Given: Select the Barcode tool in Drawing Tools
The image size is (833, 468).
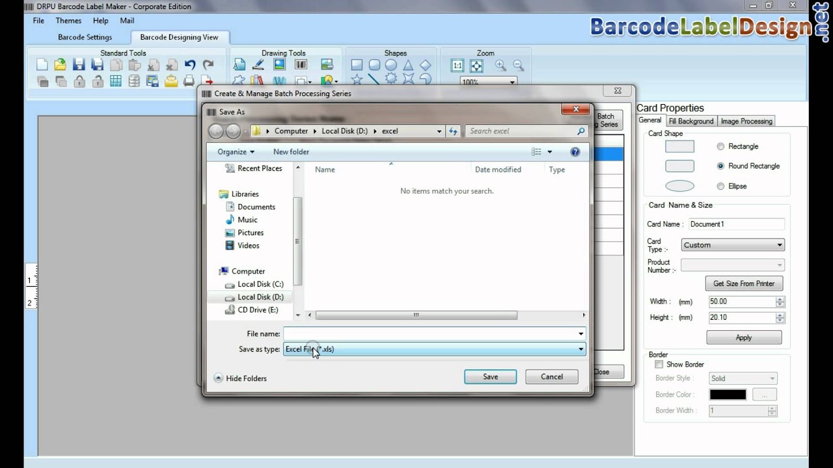Looking at the screenshot, I should coord(301,64).
